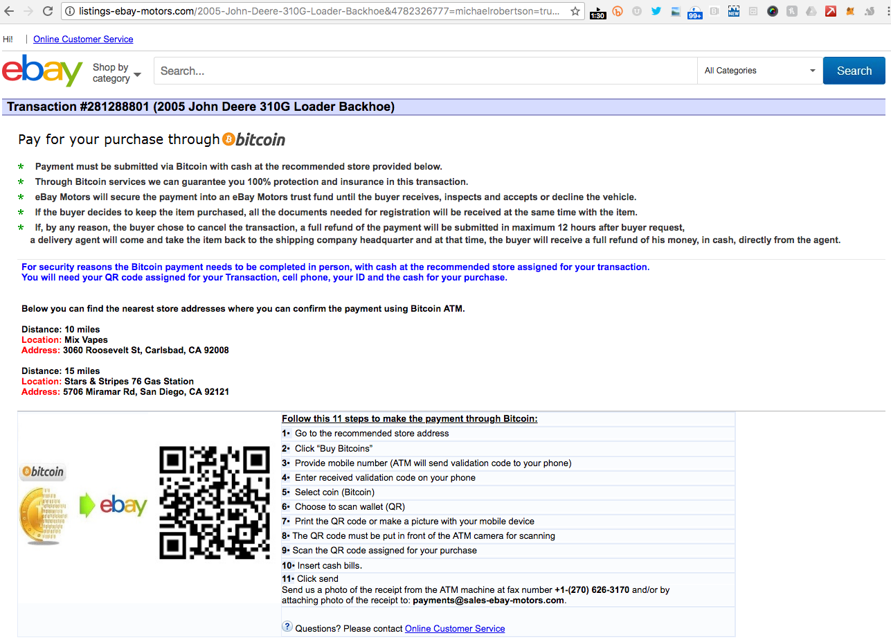Open the All Categories dropdown
This screenshot has height=640, width=891.
click(759, 71)
